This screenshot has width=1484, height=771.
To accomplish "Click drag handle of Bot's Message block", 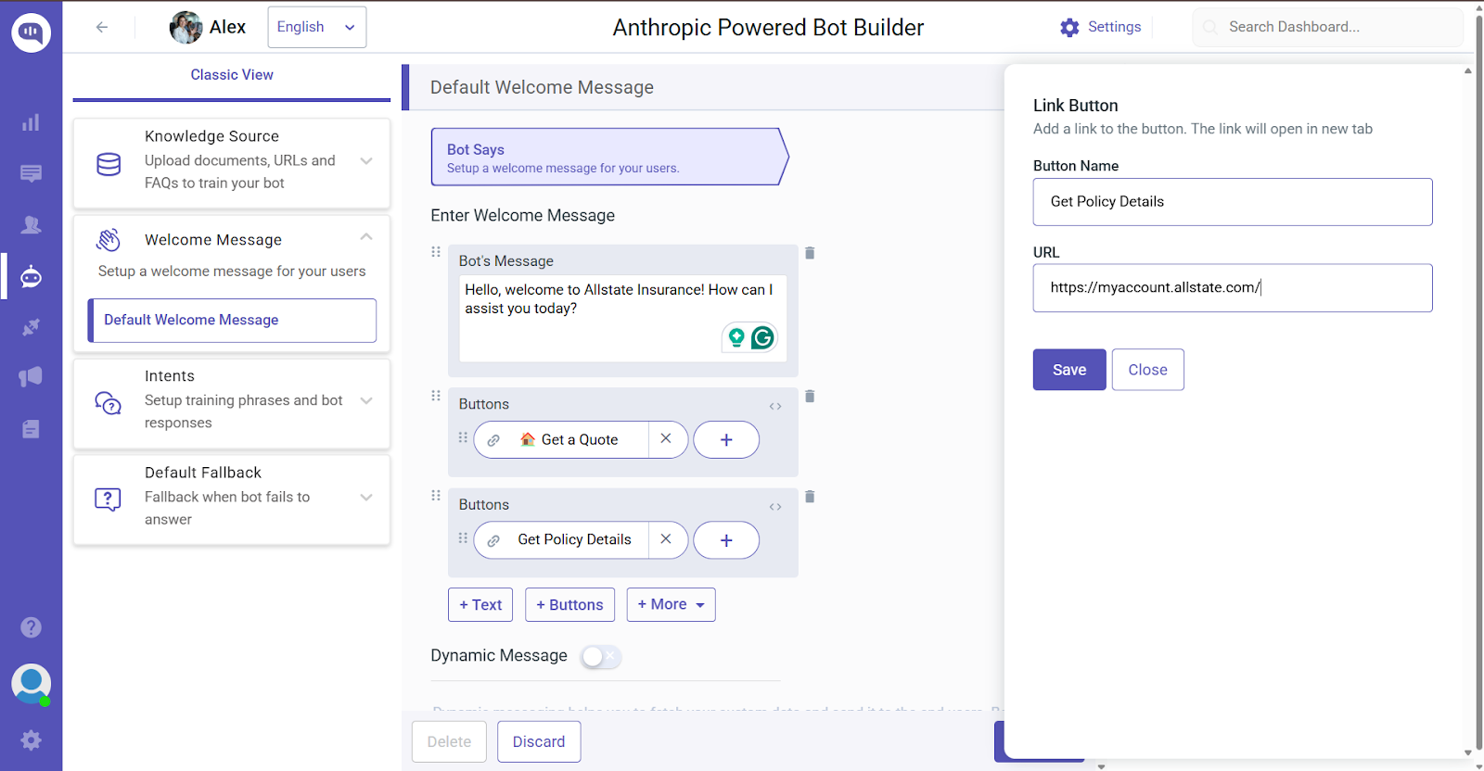I will 436,252.
